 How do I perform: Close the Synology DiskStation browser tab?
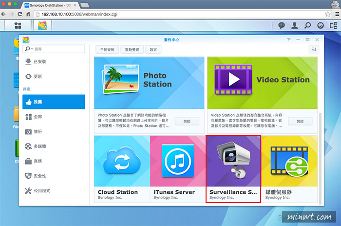point(75,5)
